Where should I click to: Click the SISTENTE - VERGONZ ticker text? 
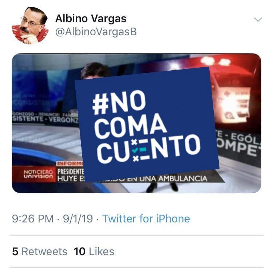(x=45, y=119)
